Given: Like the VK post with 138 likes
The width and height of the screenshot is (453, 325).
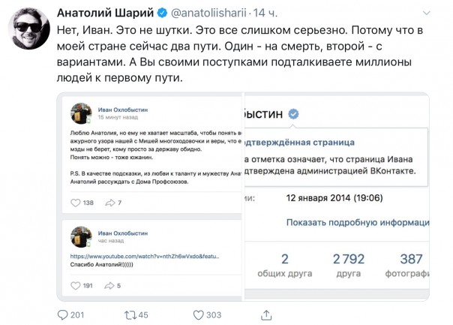Looking at the screenshot, I should tap(75, 203).
